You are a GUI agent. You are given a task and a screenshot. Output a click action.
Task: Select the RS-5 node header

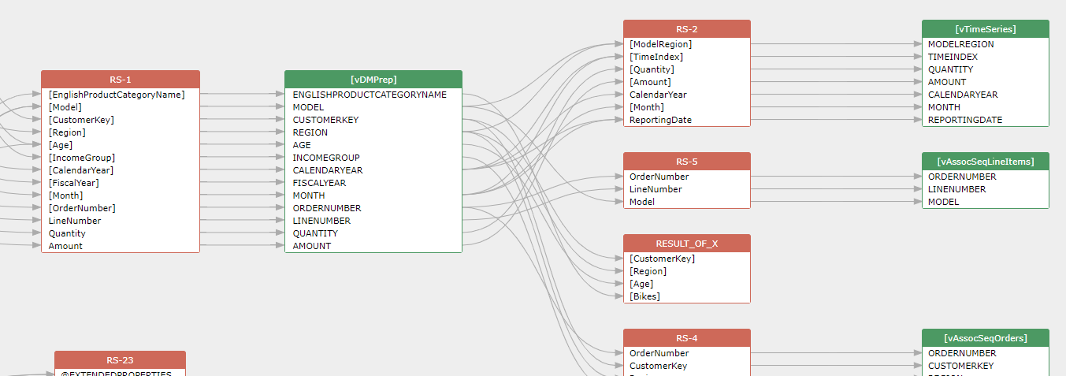(686, 162)
